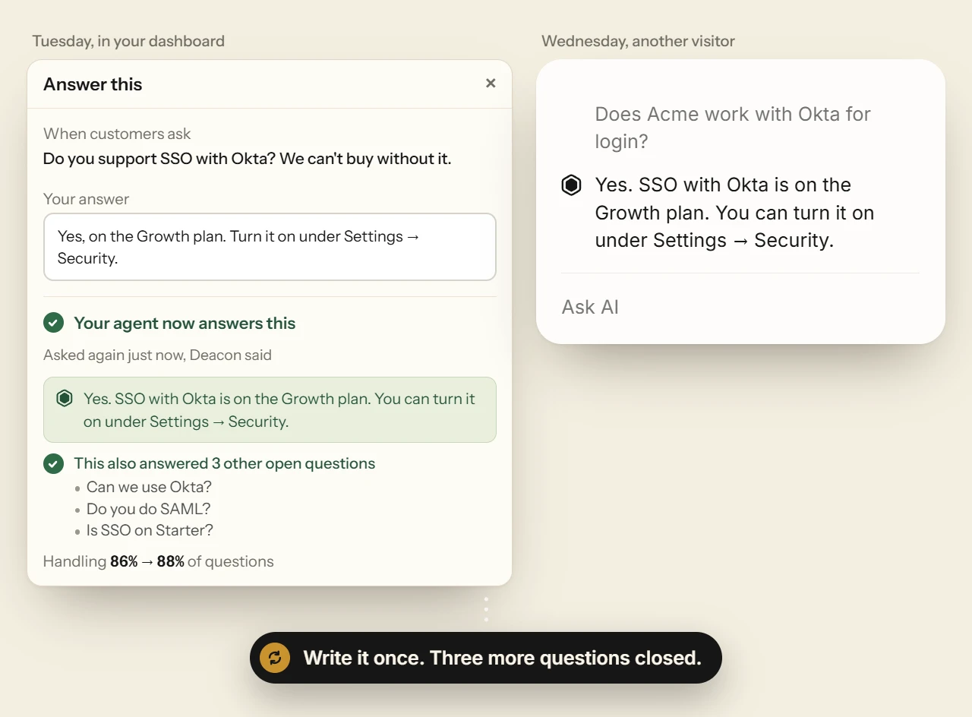Viewport: 972px width, 717px height.
Task: Select the 'Do you do SAML?' question
Action: point(148,509)
